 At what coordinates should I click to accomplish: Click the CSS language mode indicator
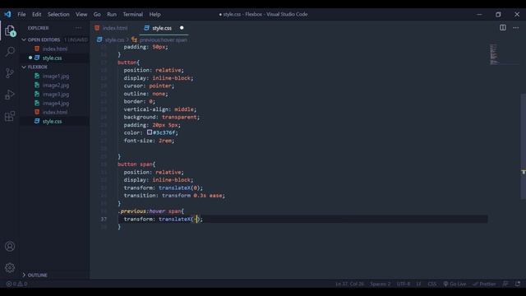click(432, 284)
